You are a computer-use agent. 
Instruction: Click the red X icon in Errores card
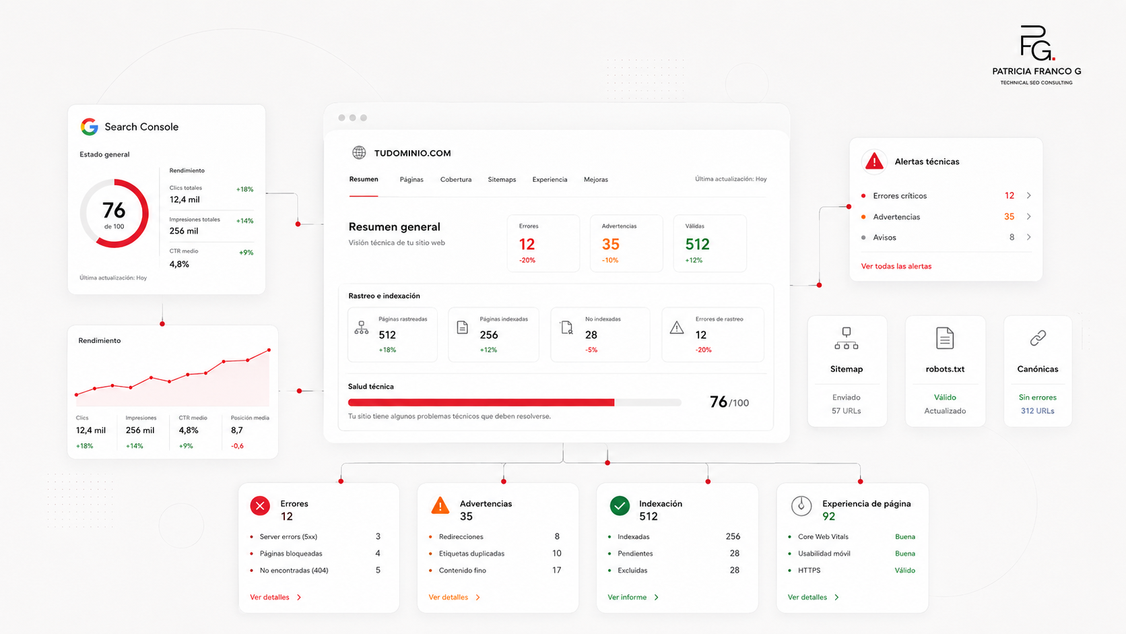pyautogui.click(x=260, y=506)
